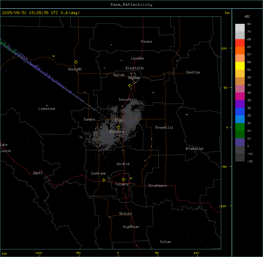Click the Lake Louise label
Viewport: 263px width, 257px height.
(5, 148)
